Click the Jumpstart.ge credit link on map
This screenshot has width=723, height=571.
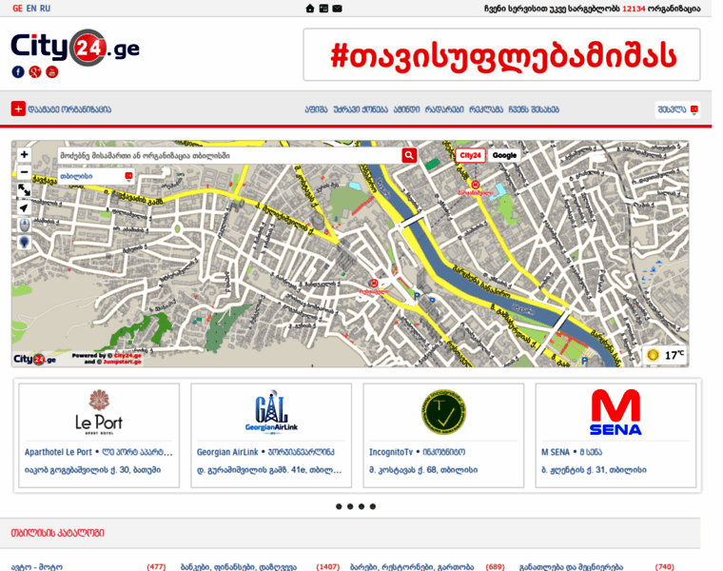(x=122, y=362)
